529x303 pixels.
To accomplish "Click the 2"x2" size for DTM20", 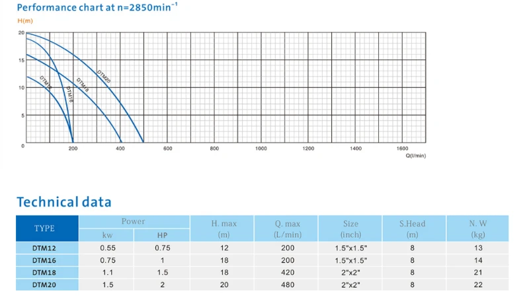I will tap(351, 285).
